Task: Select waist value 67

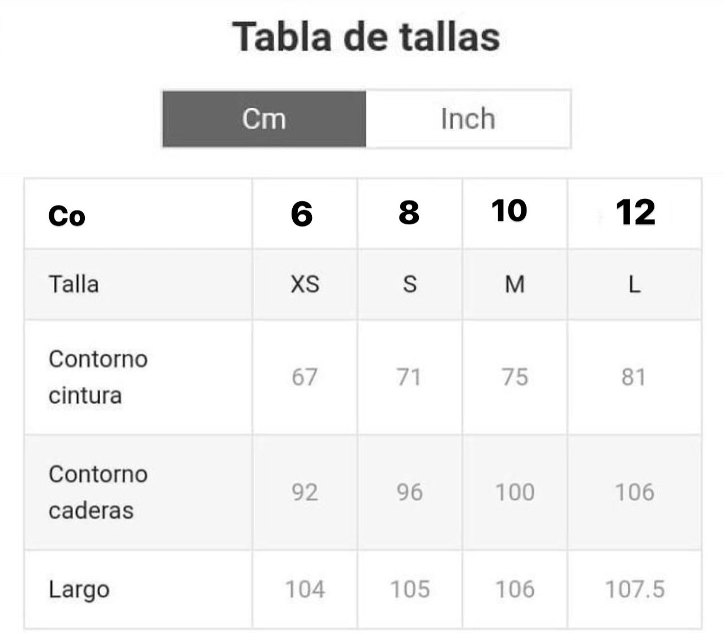Action: (305, 377)
